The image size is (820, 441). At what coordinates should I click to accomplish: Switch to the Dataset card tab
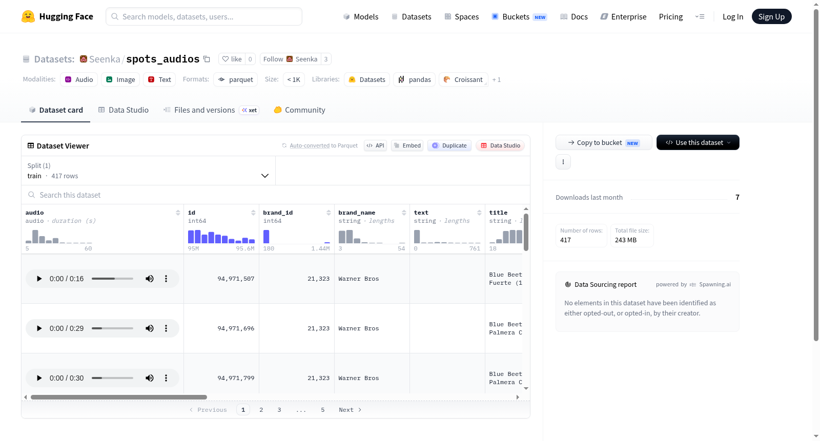point(56,110)
